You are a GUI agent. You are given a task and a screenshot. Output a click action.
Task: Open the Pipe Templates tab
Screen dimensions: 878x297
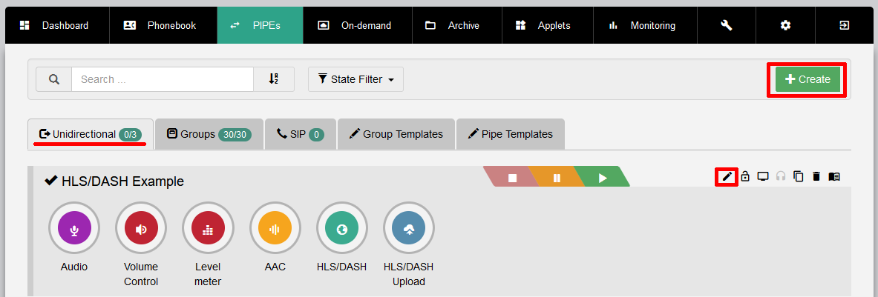[510, 134]
